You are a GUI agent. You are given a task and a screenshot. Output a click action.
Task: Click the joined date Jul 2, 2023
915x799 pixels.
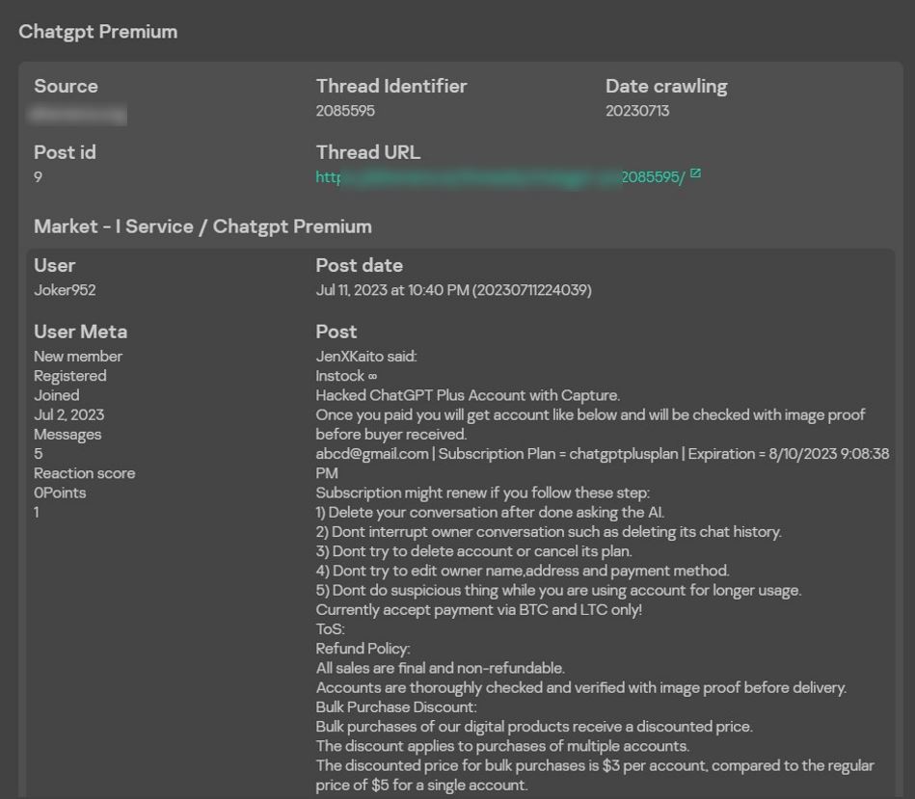coord(68,415)
